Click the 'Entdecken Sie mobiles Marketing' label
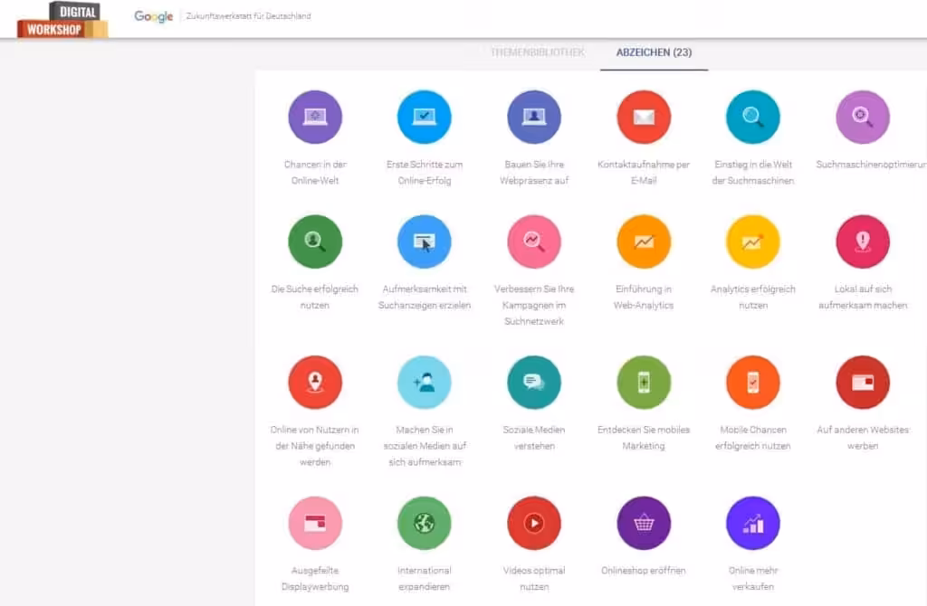The image size is (927, 606). (x=644, y=438)
